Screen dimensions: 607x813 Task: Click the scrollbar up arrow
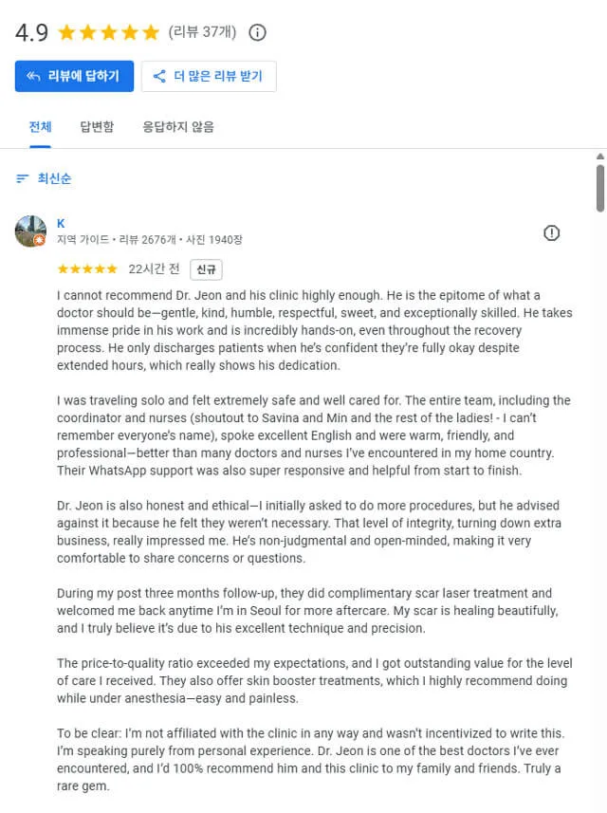coord(599,157)
